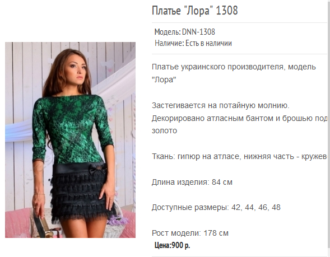
Task: Click the "Лора" text in description
Action: coord(164,80)
